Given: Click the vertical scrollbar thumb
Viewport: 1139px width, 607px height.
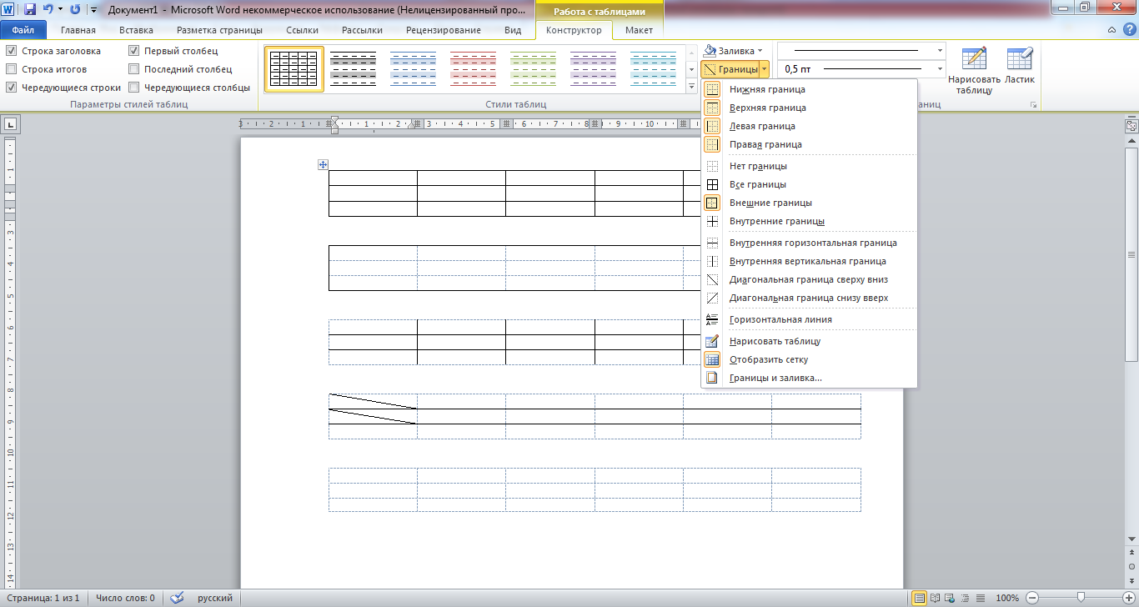Looking at the screenshot, I should pos(1131,254).
